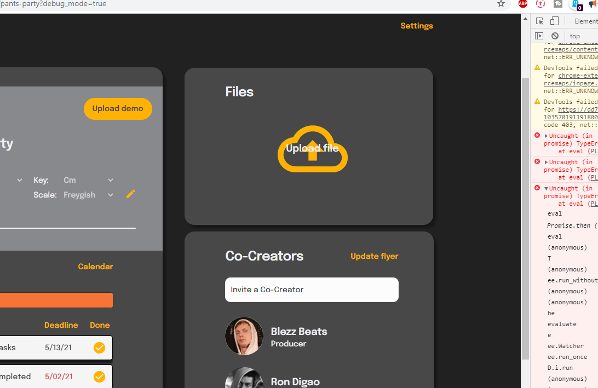The image size is (598, 388).
Task: Click Producer role under Blezz Beats
Action: point(289,344)
